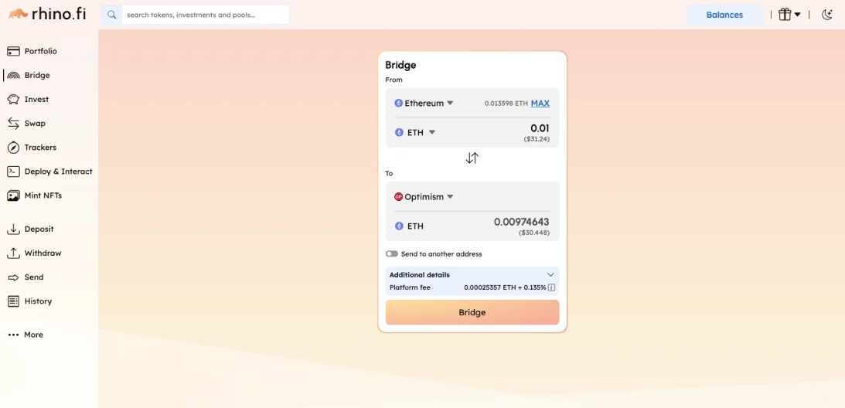
Task: Open Trackers in the sidebar
Action: (40, 147)
